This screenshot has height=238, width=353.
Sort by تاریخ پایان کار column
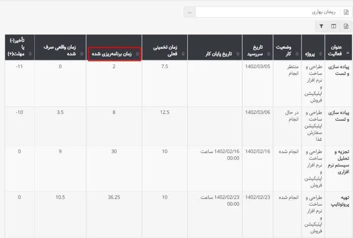tap(215, 47)
